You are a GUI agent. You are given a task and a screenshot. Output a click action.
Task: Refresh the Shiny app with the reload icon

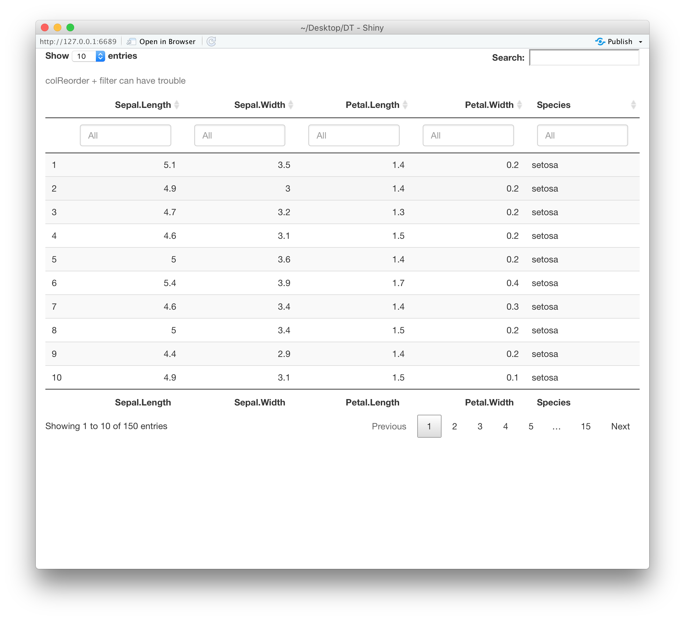(x=211, y=41)
